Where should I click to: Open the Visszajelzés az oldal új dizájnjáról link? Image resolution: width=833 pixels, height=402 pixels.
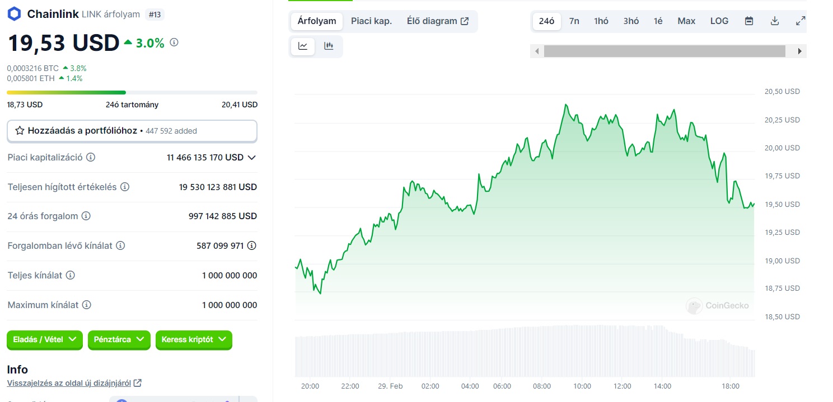point(74,383)
